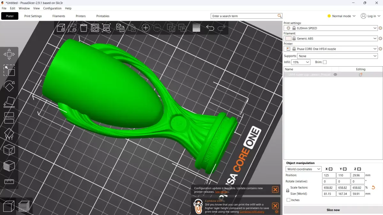Select the Rotate gizmo tool
Image resolution: width=383 pixels, height=215 pixels.
tap(9, 86)
